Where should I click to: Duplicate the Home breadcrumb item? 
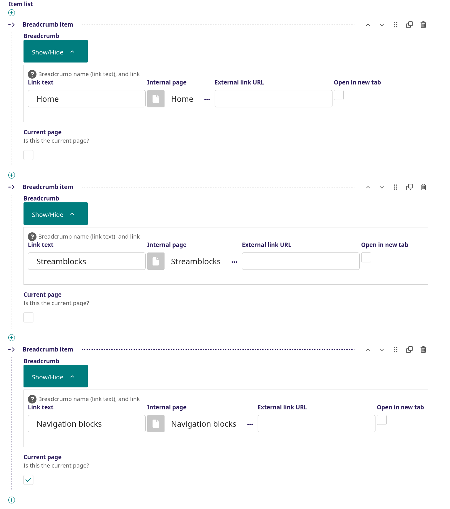tap(409, 25)
